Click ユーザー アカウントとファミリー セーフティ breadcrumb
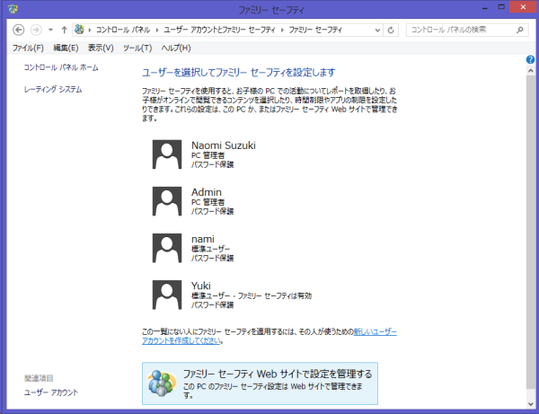This screenshot has width=539, height=414. coord(219,30)
